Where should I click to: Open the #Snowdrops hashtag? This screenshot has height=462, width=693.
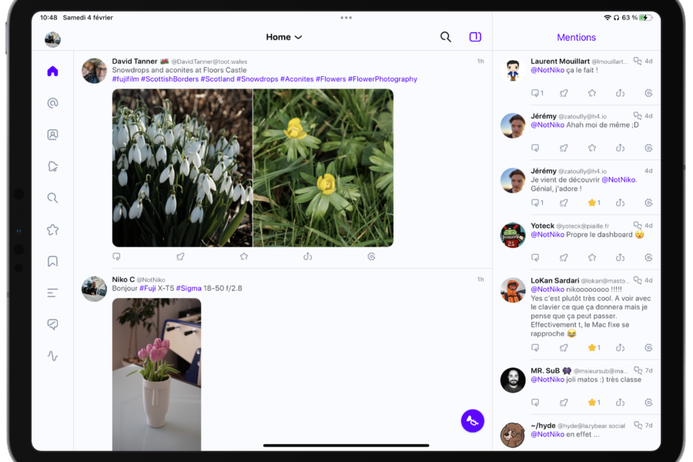pyautogui.click(x=257, y=79)
